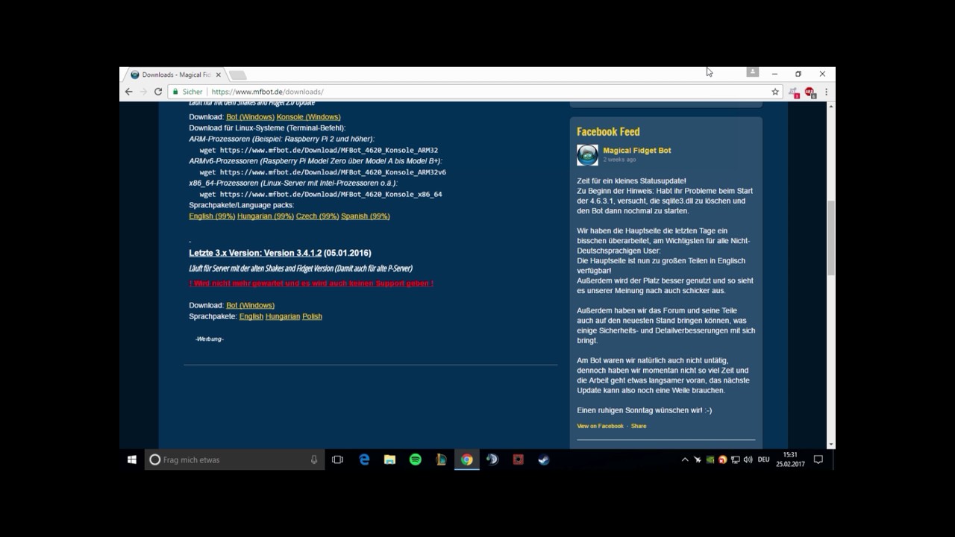Download the Czech (99%) language pack
955x537 pixels.
pyautogui.click(x=317, y=216)
